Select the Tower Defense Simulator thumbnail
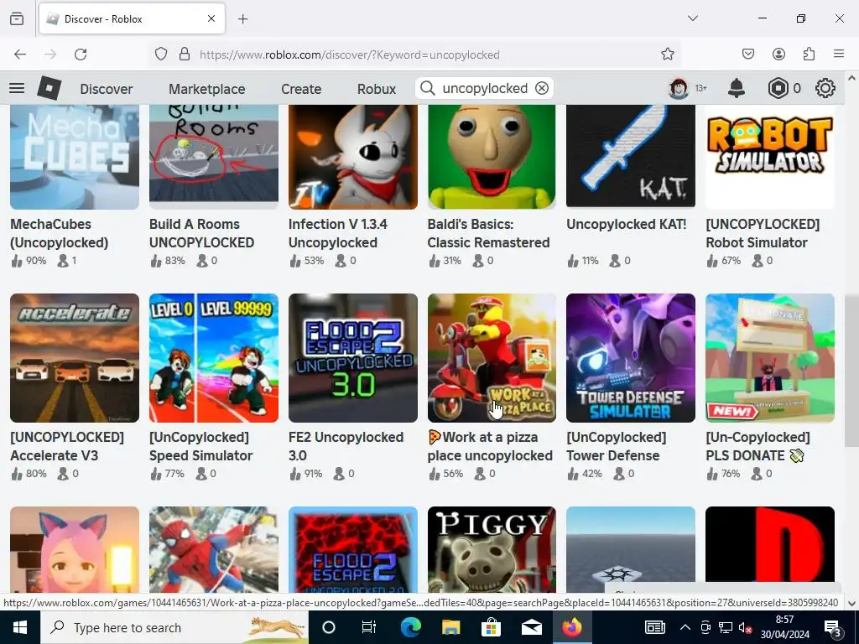The height and width of the screenshot is (644, 859). (631, 357)
